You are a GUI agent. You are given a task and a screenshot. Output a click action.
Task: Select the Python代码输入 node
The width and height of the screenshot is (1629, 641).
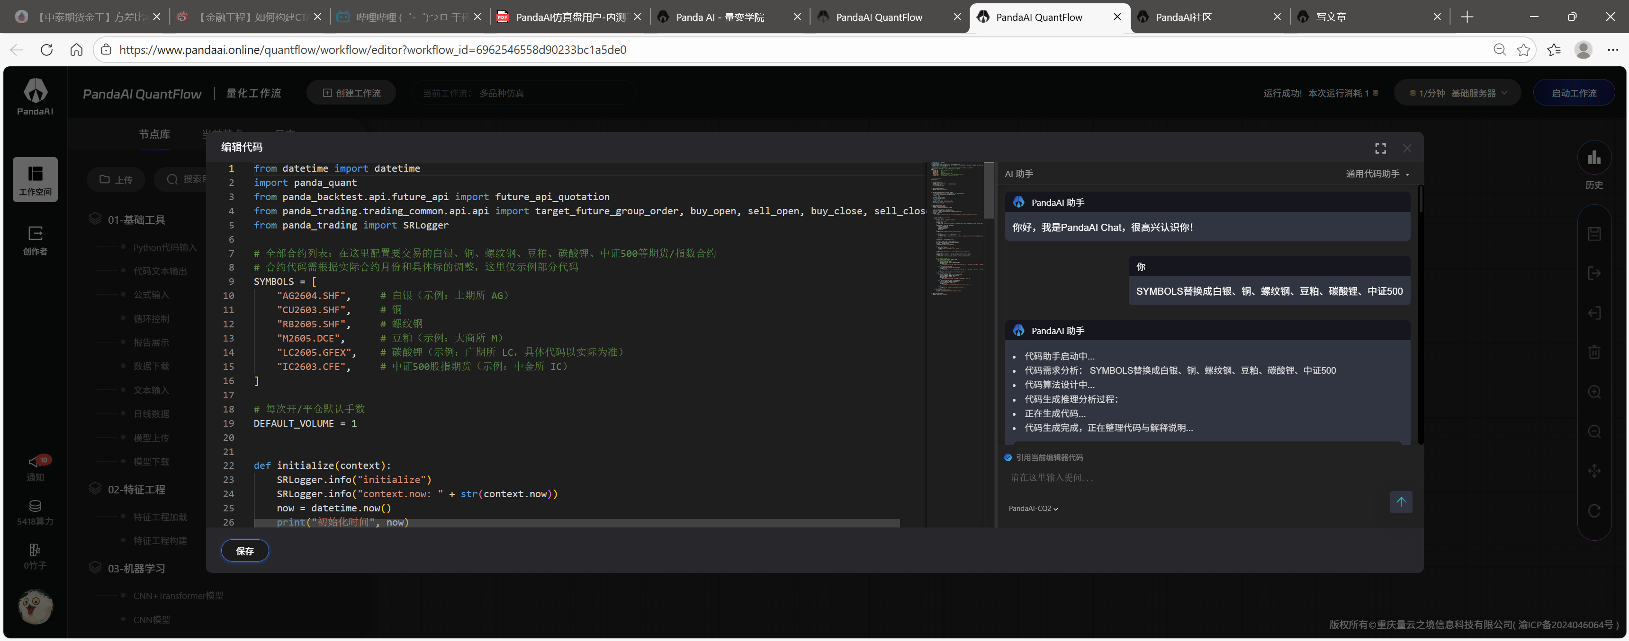pos(164,247)
